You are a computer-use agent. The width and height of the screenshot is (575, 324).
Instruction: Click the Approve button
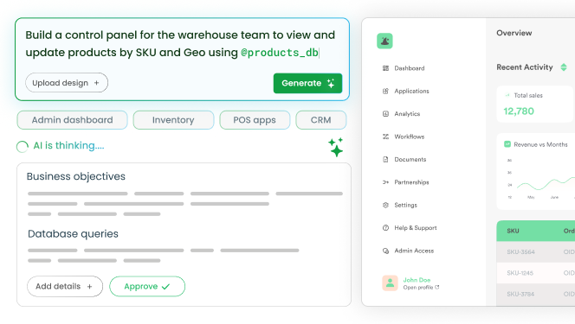click(147, 286)
